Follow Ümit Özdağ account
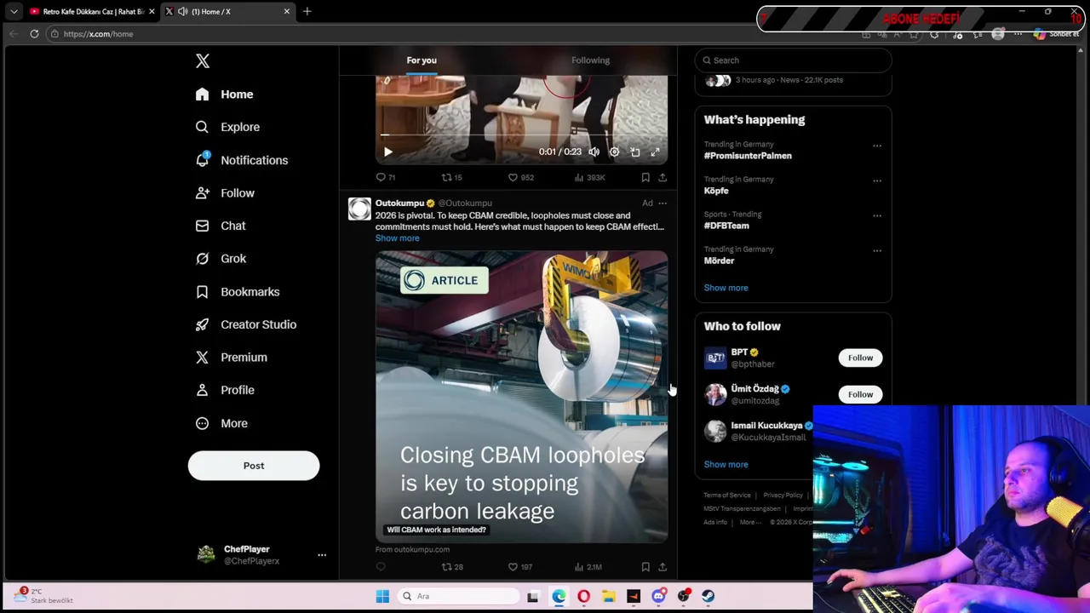Viewport: 1090px width, 613px height. pyautogui.click(x=860, y=394)
